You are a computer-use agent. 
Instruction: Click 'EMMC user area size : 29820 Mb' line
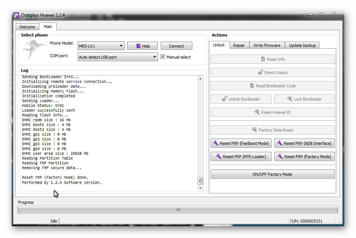(55, 153)
